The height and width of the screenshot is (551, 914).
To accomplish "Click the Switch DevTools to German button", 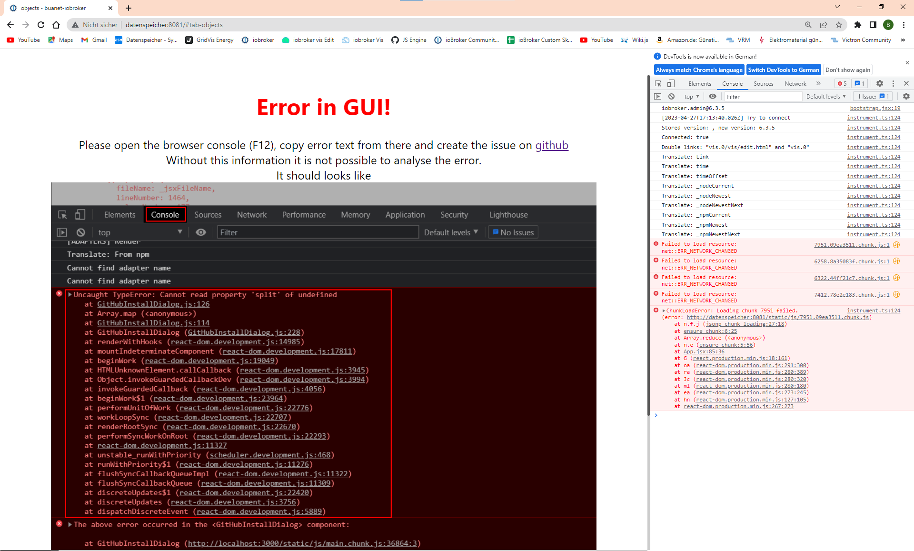I will (783, 70).
